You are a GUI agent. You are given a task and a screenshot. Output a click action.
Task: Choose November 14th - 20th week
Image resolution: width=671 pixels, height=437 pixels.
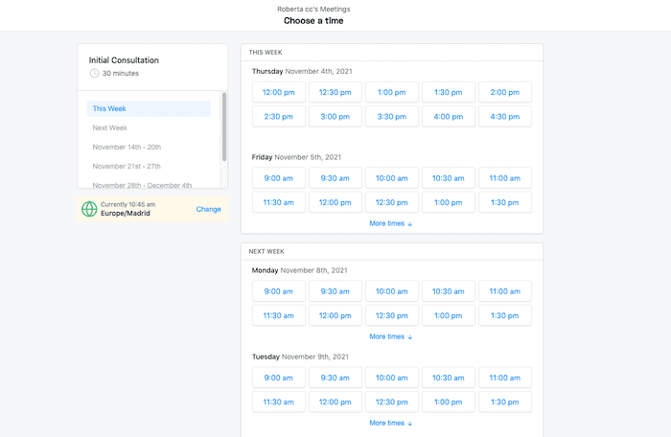point(127,148)
